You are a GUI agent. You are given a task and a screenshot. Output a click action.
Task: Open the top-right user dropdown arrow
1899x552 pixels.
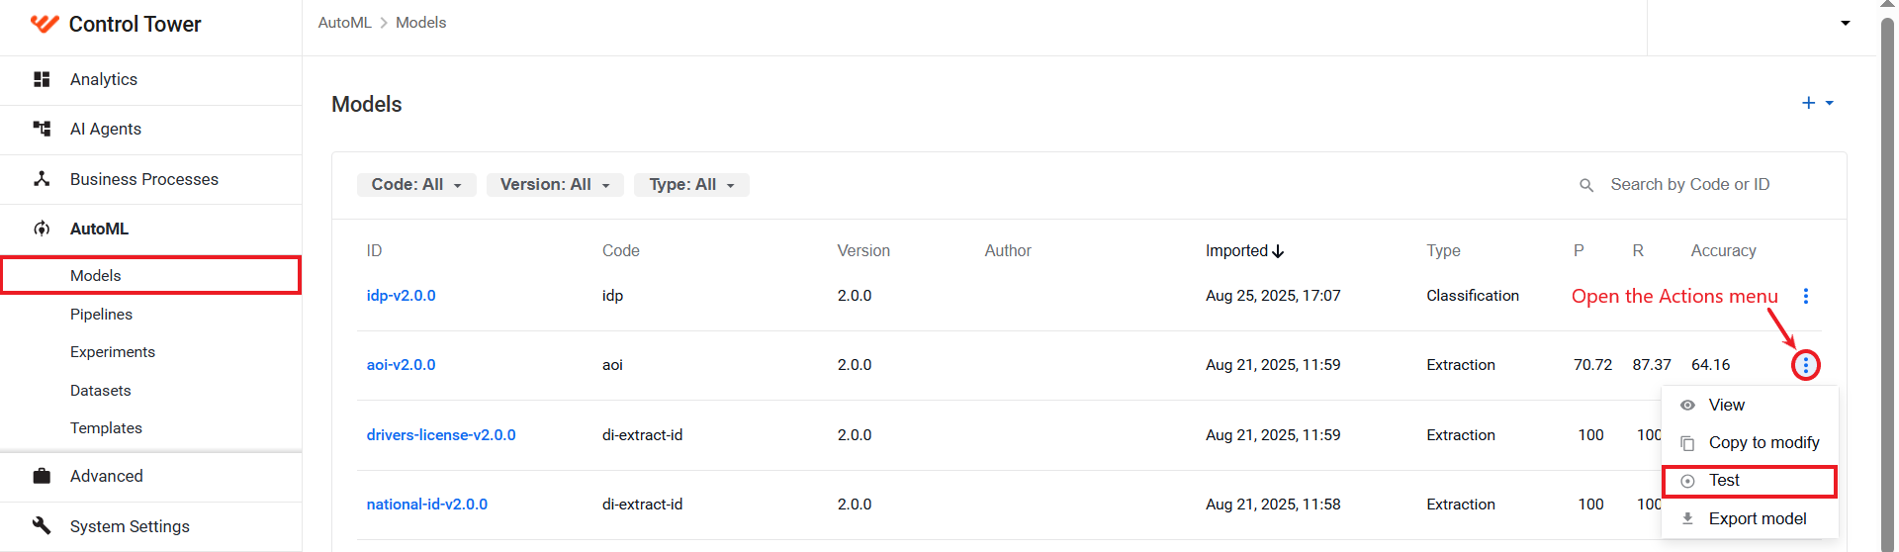tap(1846, 23)
